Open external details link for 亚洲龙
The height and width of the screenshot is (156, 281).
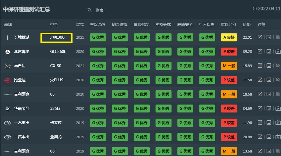(260, 137)
